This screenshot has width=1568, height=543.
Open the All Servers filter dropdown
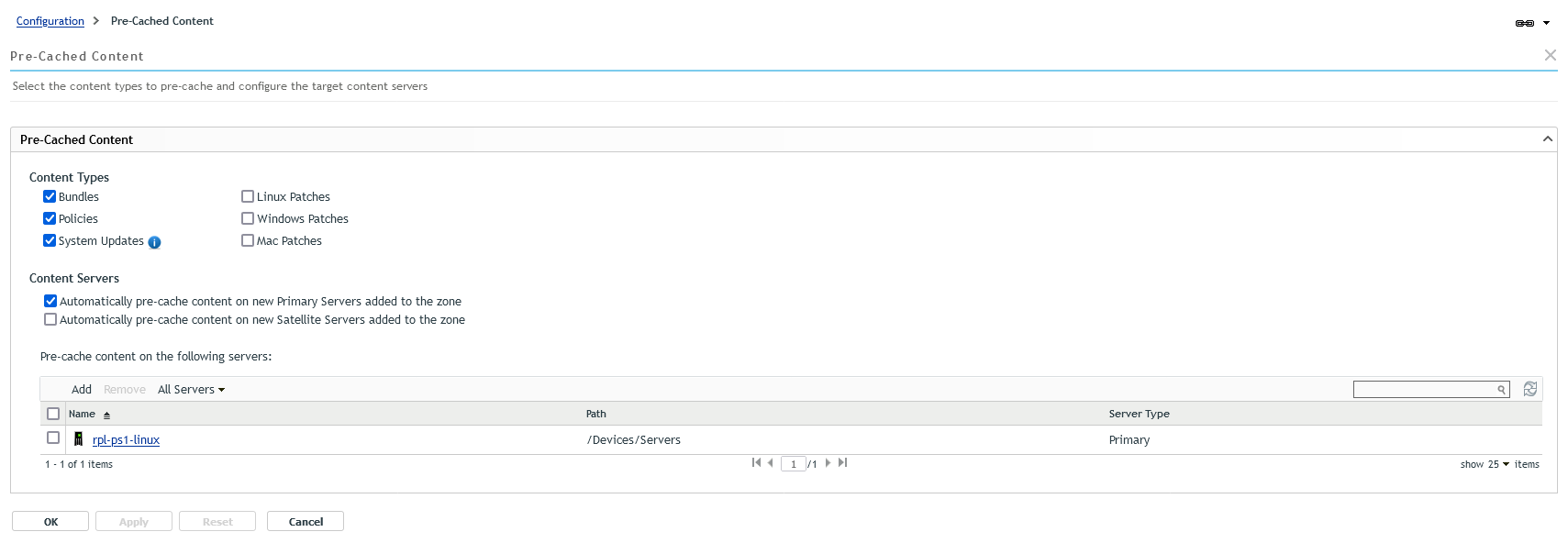[191, 389]
